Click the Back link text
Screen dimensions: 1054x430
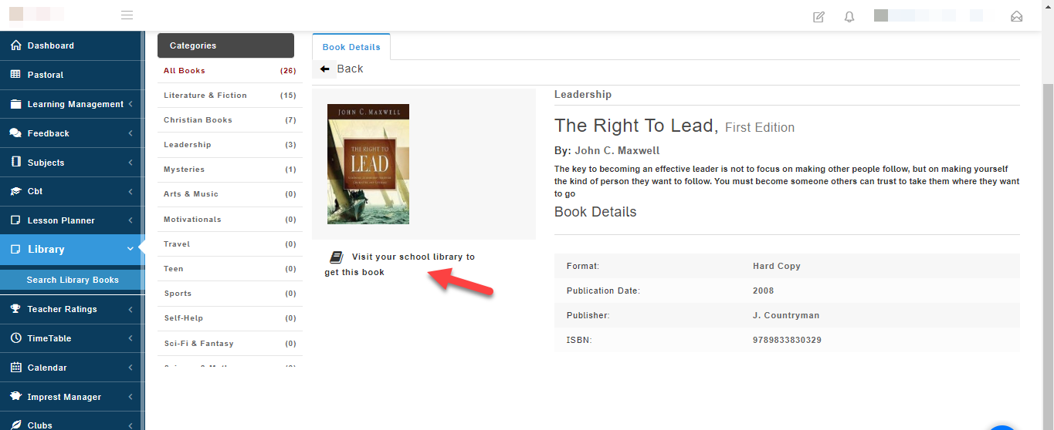350,69
